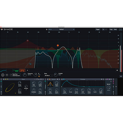Click the X1 label in the Figure header

(5, 79)
